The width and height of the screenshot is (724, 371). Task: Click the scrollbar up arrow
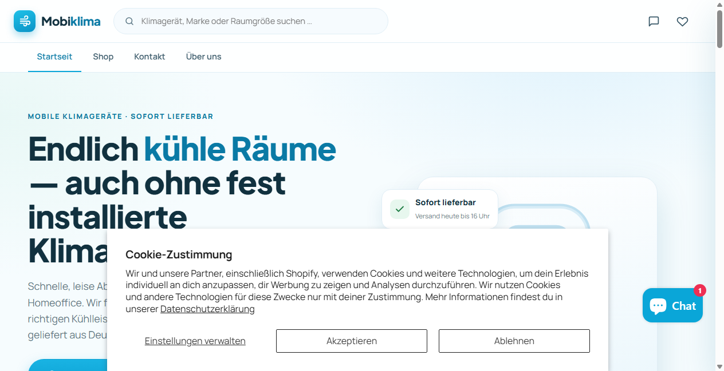click(719, 5)
